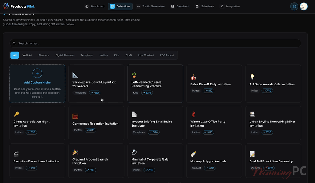Select Art Deco Awards Gala Invitation
Image resolution: width=315 pixels, height=183 pixels.
click(x=273, y=84)
